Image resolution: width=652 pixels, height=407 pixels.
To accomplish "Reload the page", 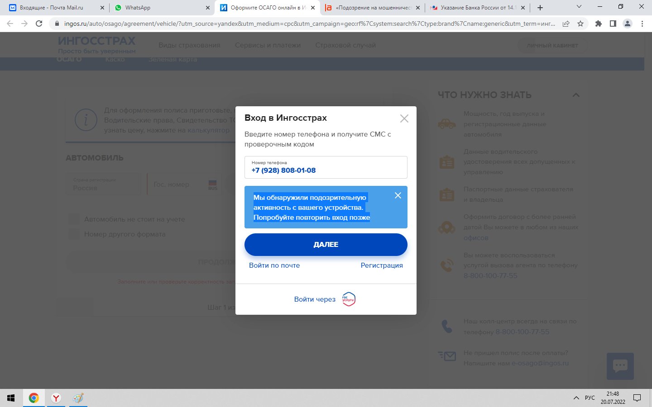I will click(x=39, y=24).
